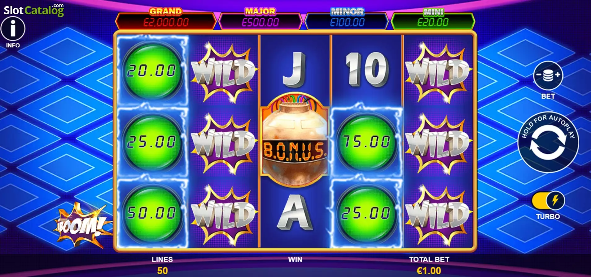This screenshot has height=277, width=591.
Task: Click the A letter symbol
Action: [x=294, y=213]
